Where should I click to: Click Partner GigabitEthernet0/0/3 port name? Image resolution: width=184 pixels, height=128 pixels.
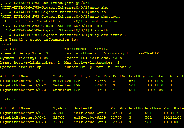click(x=23, y=122)
